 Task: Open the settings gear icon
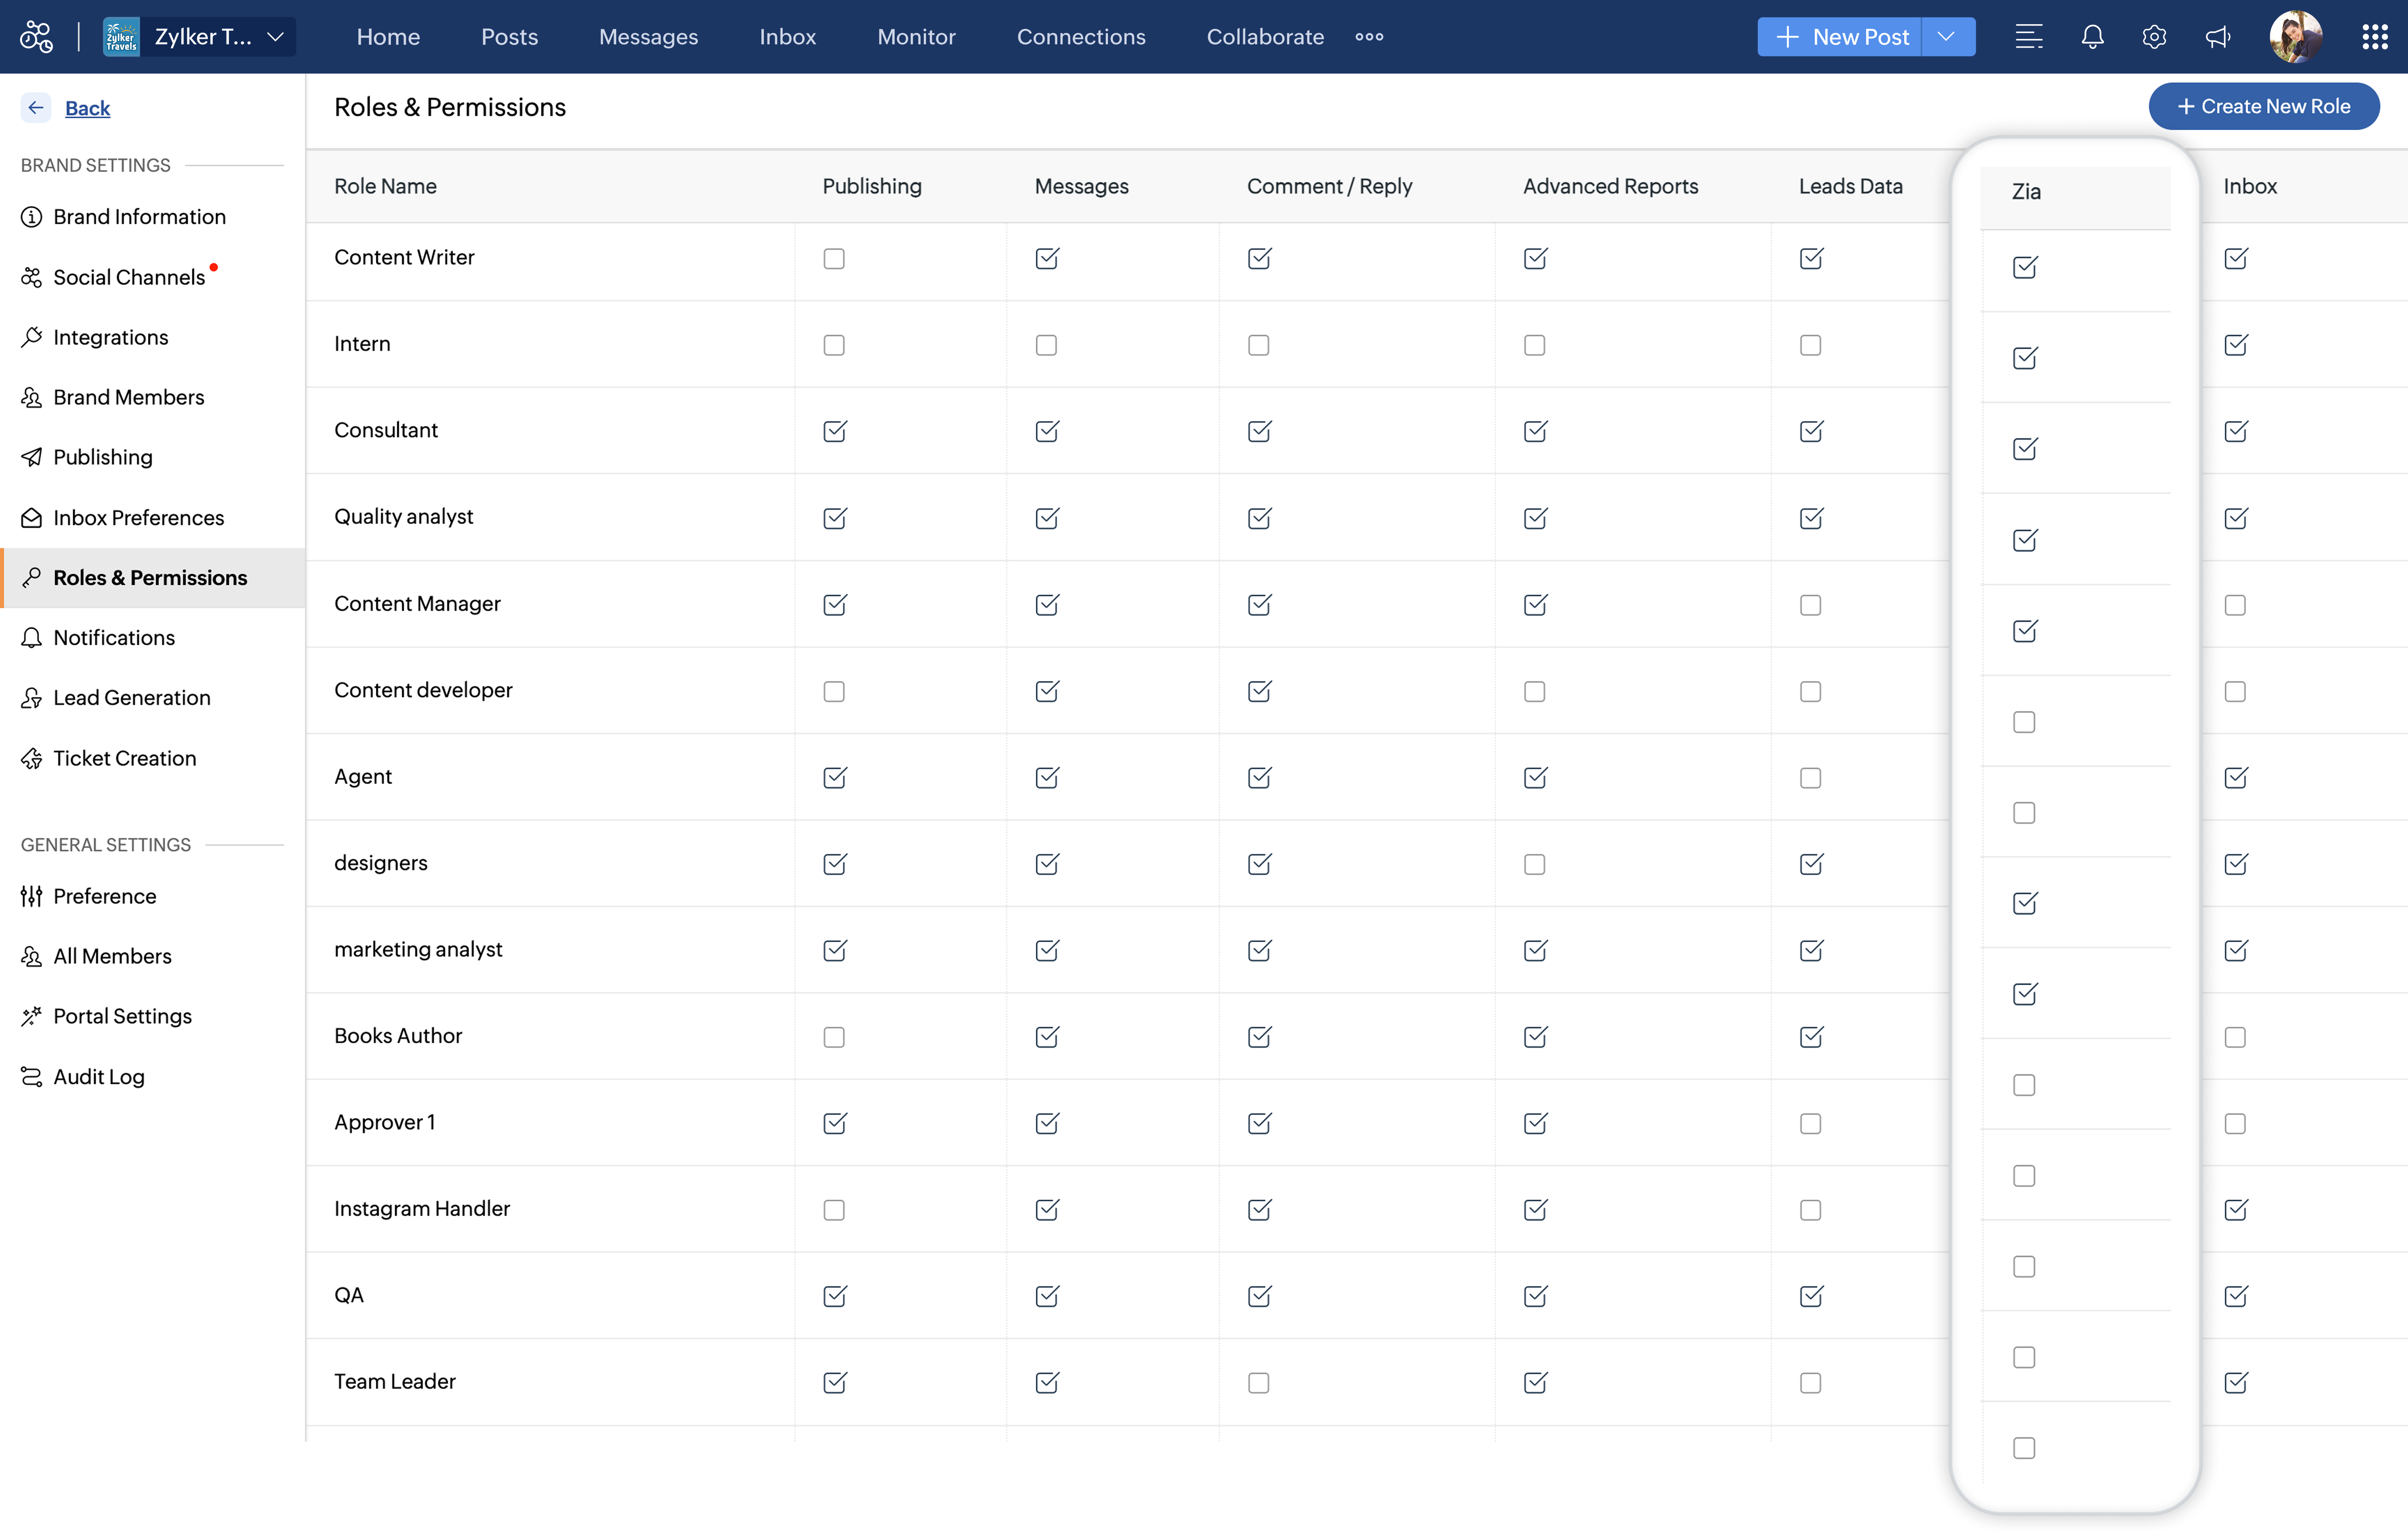(x=2154, y=37)
